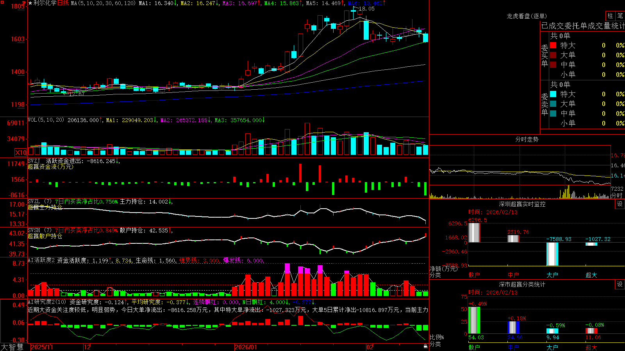Click the 平均研究度: -0.377 value
The width and height of the screenshot is (625, 351).
(158, 302)
